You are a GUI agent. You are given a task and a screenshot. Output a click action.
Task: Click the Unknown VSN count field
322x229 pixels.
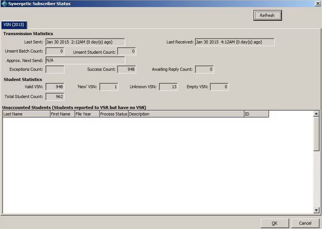[168, 87]
